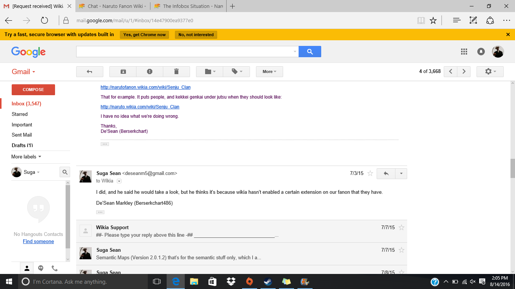Switch to Hangouts conversations tab
This screenshot has height=289, width=515.
point(41,268)
